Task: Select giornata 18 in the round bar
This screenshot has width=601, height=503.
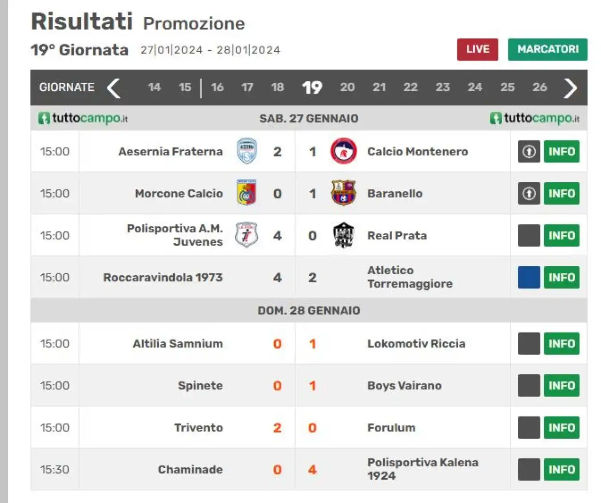Action: (x=277, y=87)
